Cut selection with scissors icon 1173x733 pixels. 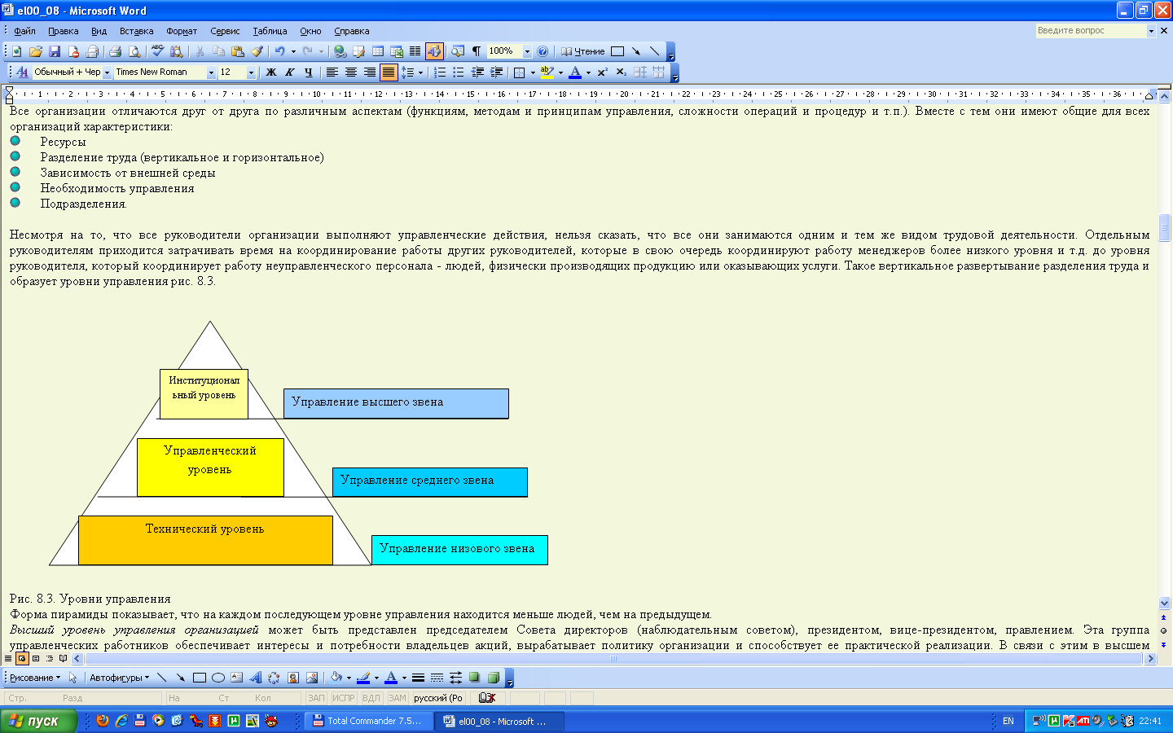(200, 51)
